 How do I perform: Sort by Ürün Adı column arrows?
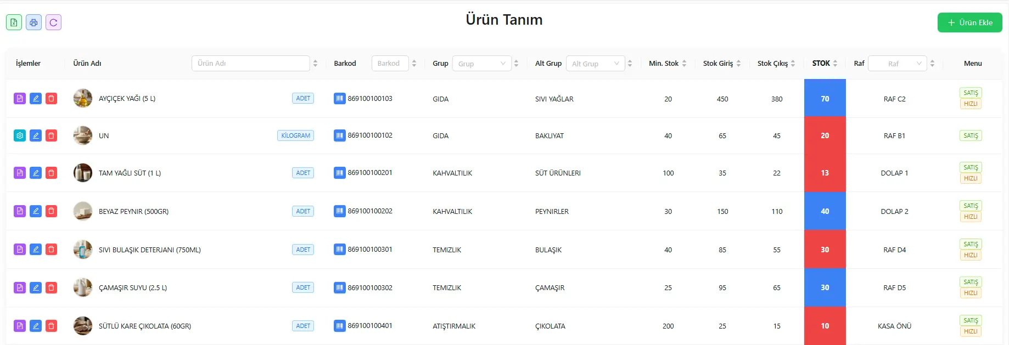(315, 64)
